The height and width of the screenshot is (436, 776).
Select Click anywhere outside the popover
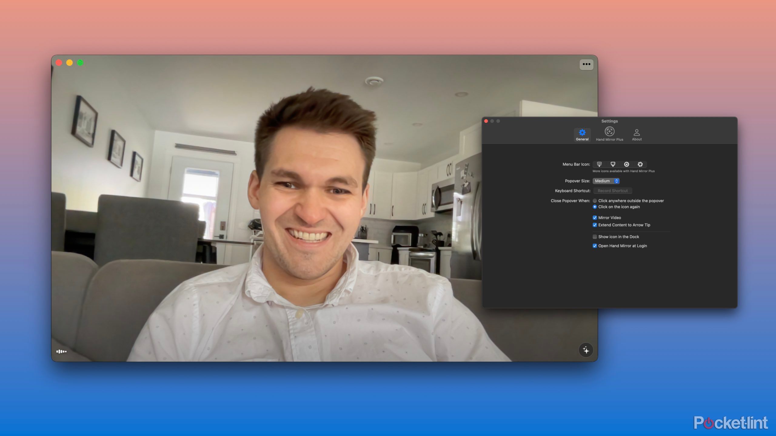coord(595,201)
